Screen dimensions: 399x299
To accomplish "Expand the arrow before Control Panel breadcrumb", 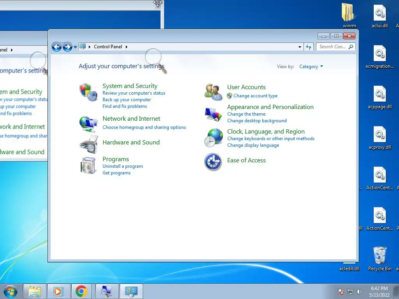I will (x=90, y=47).
